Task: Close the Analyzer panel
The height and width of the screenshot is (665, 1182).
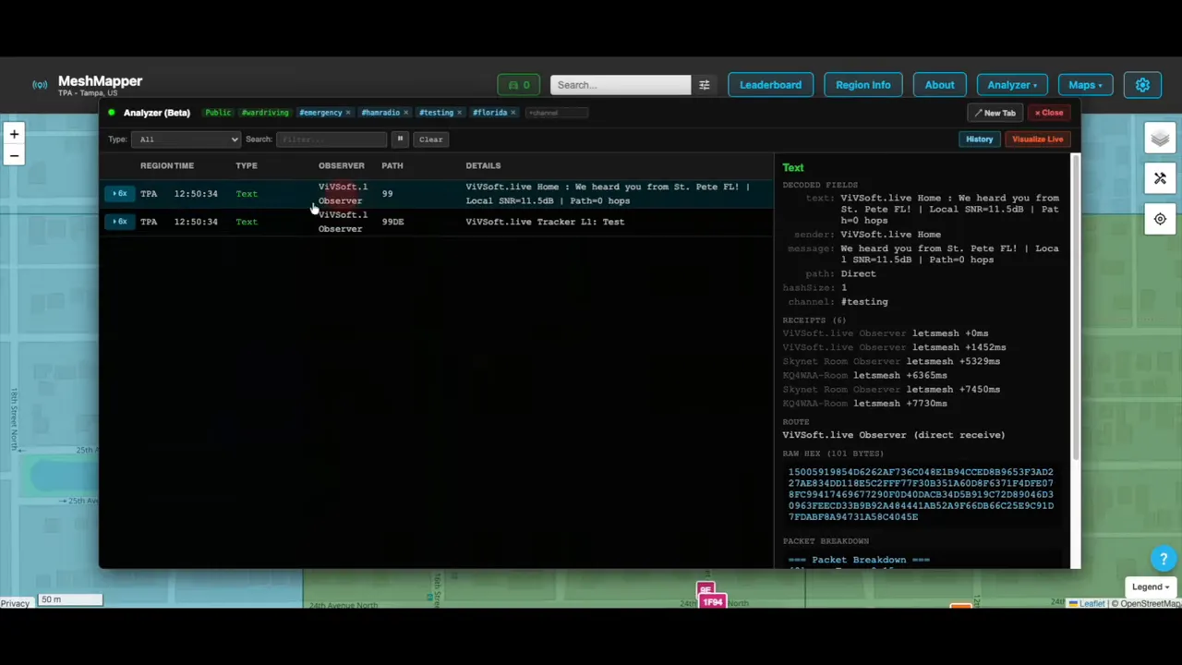Action: pyautogui.click(x=1048, y=113)
